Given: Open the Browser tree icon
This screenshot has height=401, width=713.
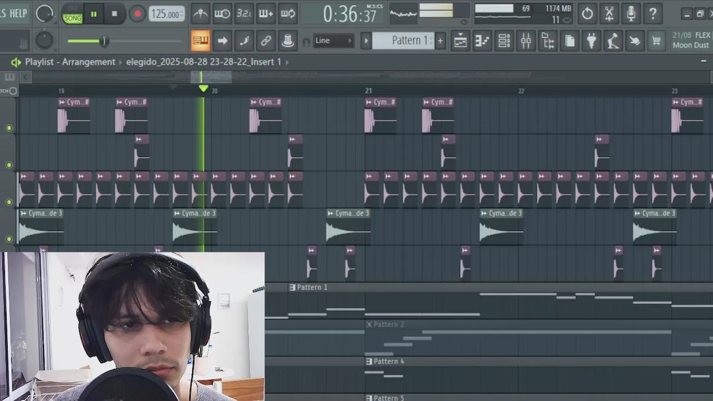Looking at the screenshot, I should [x=548, y=40].
